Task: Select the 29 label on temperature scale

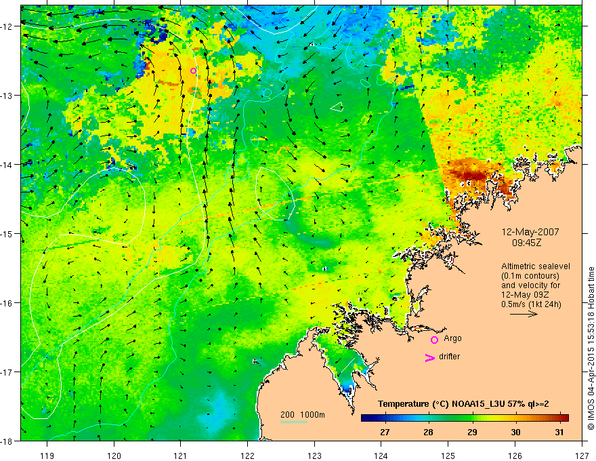Action: 472,432
